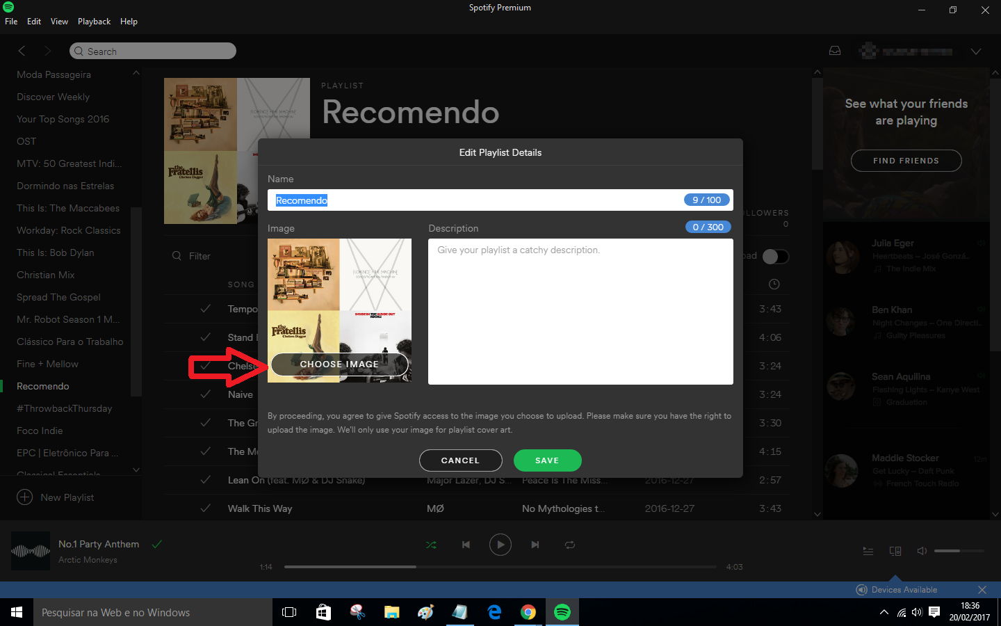Click the Search field

[x=153, y=51]
